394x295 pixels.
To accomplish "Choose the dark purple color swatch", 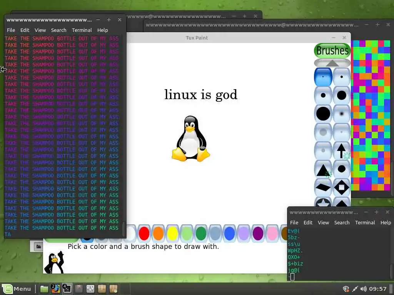I will (x=258, y=233).
